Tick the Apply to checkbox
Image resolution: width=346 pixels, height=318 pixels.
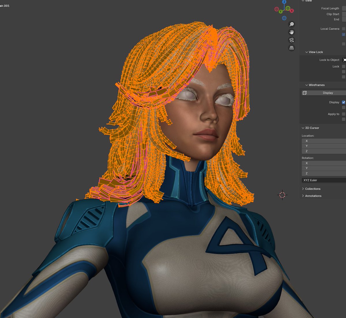point(344,114)
